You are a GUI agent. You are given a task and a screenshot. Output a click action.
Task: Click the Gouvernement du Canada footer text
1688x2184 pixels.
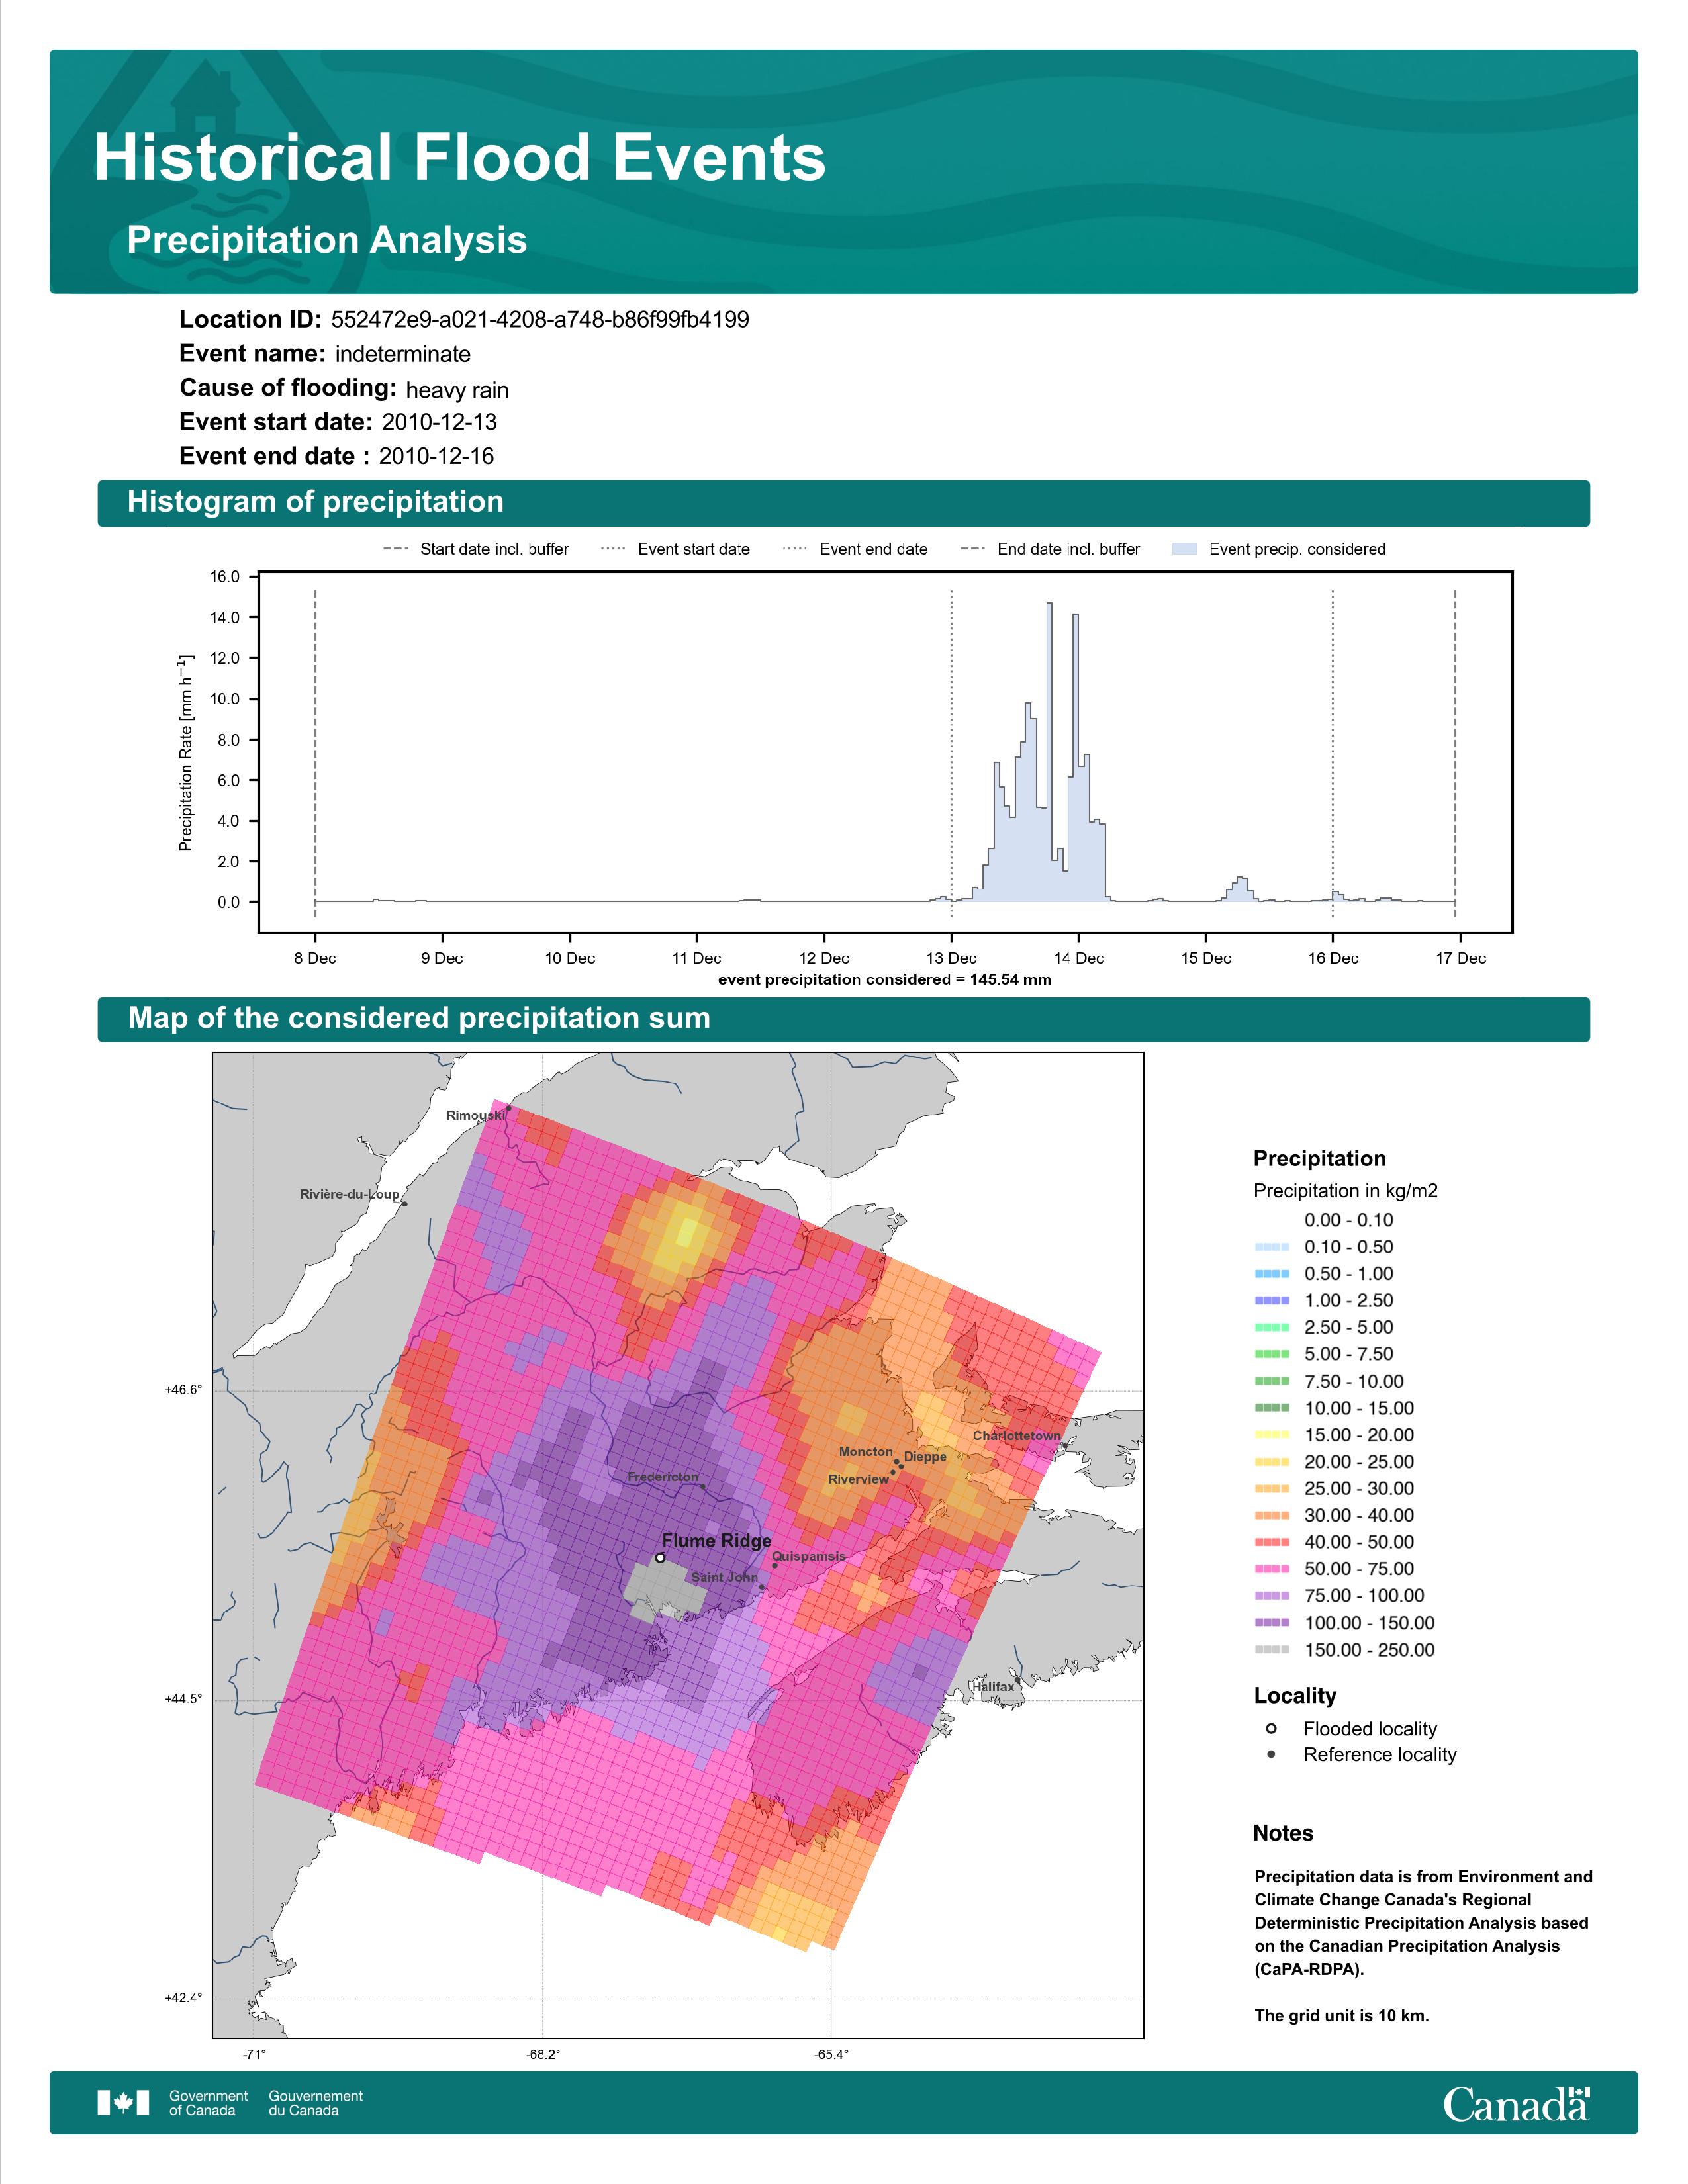[315, 2103]
